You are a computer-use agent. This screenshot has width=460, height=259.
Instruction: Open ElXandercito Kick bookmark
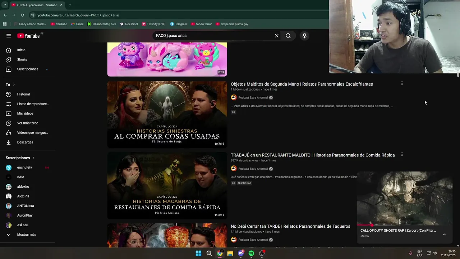pyautogui.click(x=102, y=24)
